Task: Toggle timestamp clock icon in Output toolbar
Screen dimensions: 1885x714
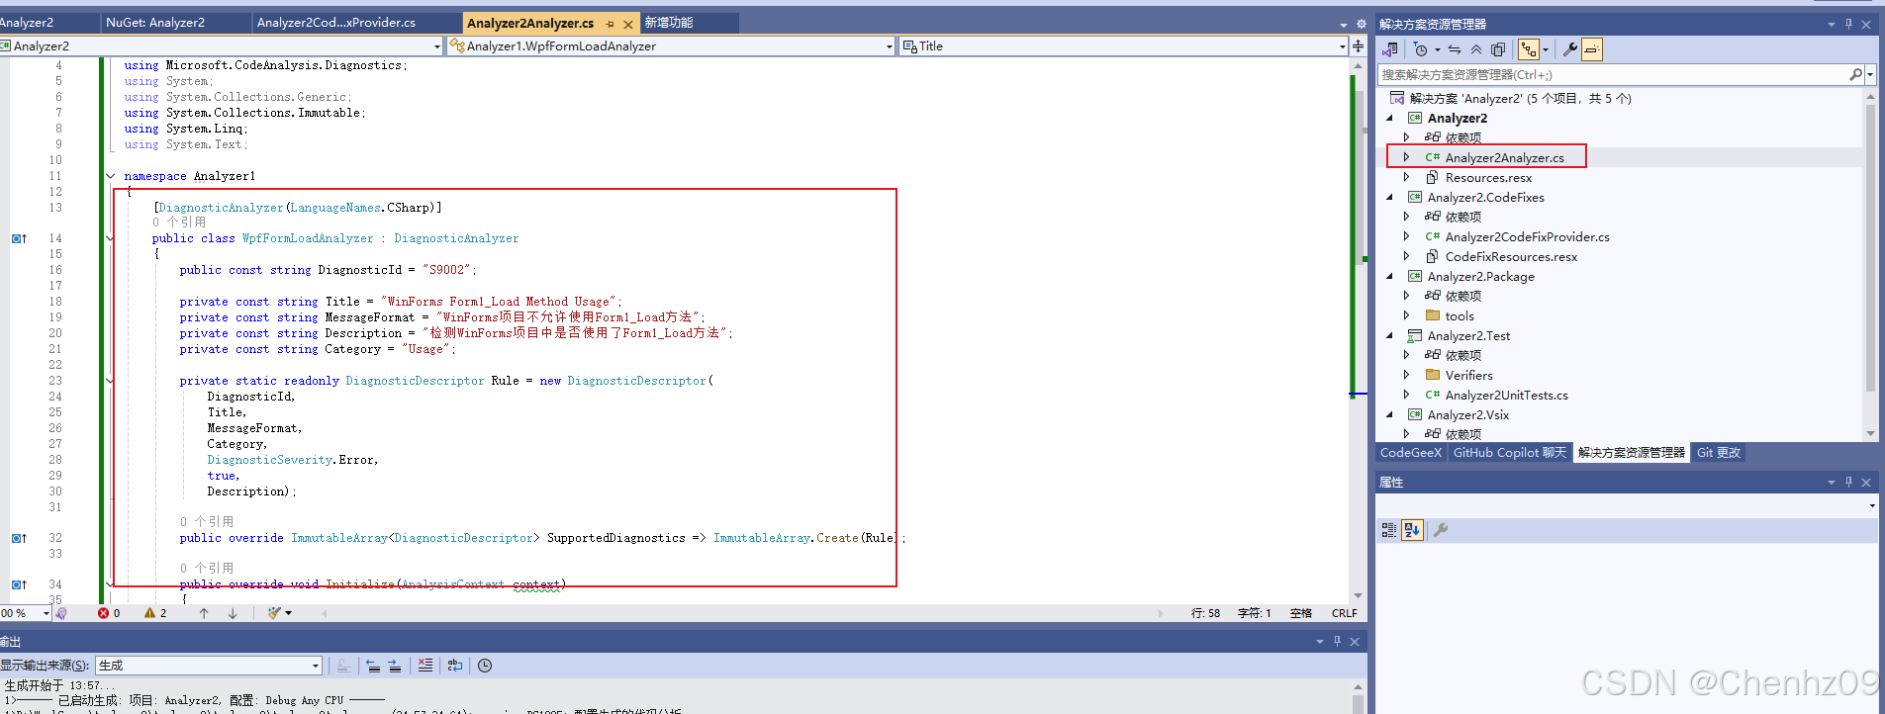Action: pyautogui.click(x=485, y=666)
